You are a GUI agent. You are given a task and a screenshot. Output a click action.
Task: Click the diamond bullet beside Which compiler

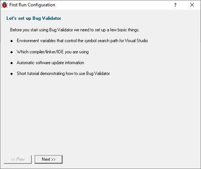coord(12,52)
